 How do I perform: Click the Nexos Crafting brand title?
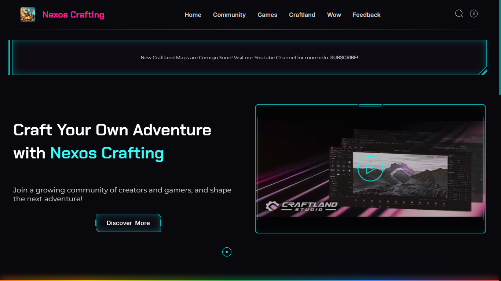coord(73,15)
